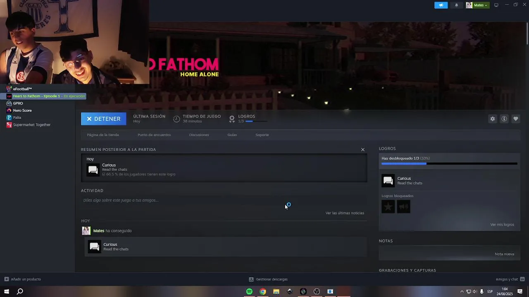Open the volume control in system tray
The width and height of the screenshot is (529, 297).
[x=474, y=292]
